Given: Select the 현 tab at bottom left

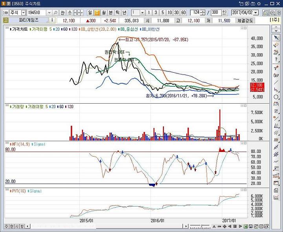Looking at the screenshot, I should coord(11,226).
